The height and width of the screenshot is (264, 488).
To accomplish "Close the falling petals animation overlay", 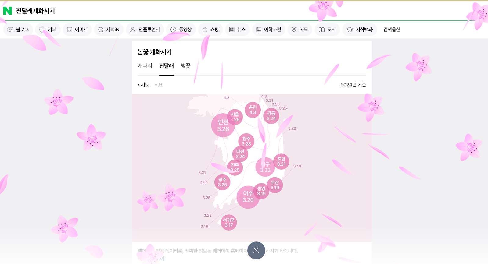I will tap(256, 250).
